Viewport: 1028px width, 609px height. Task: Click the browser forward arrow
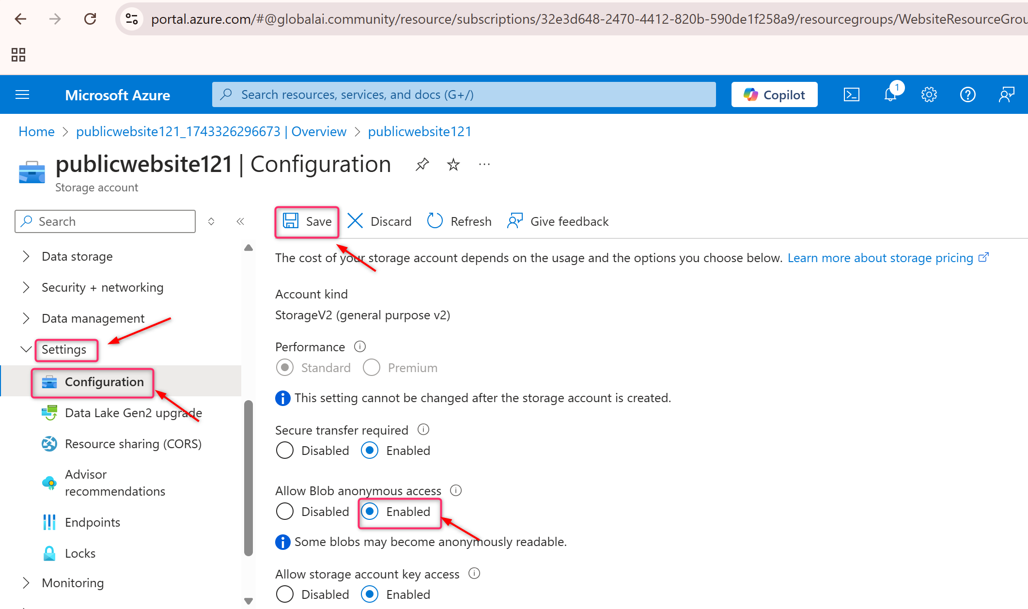55,19
